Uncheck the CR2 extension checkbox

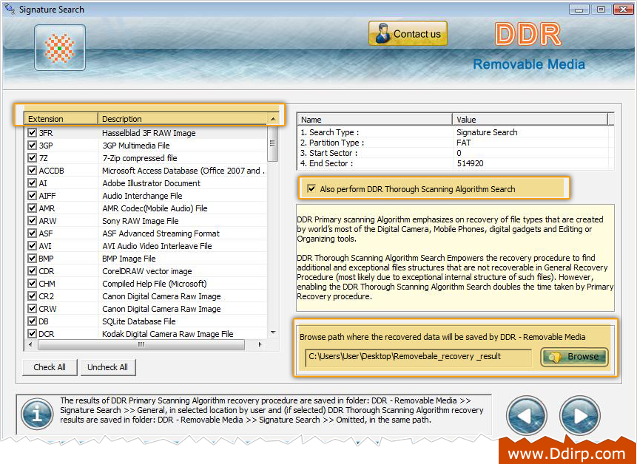tap(32, 296)
